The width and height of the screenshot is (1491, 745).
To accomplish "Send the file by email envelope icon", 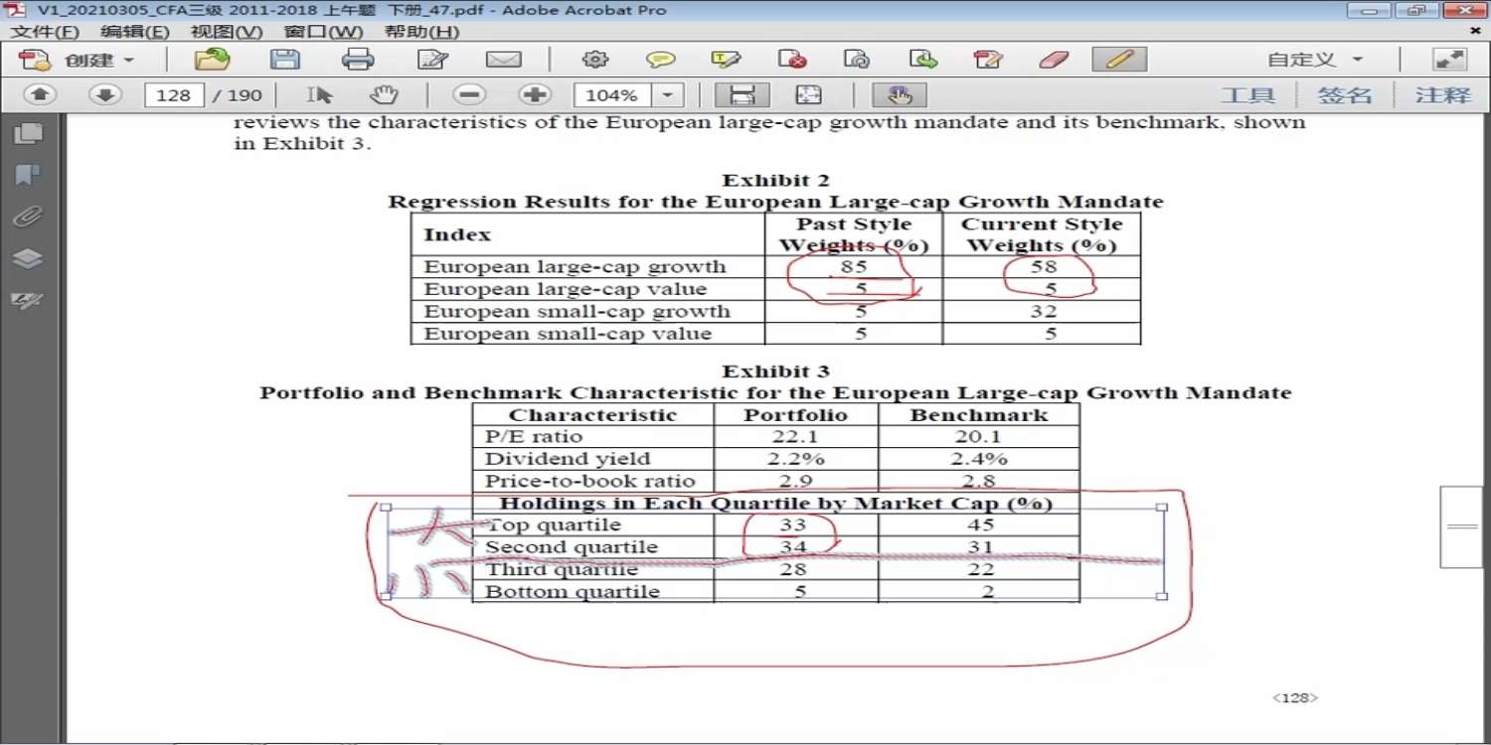I will click(504, 60).
